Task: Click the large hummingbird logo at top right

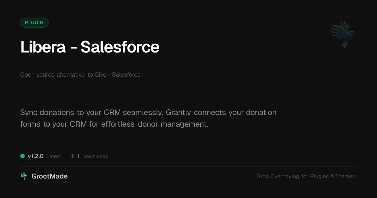Action: tap(343, 34)
